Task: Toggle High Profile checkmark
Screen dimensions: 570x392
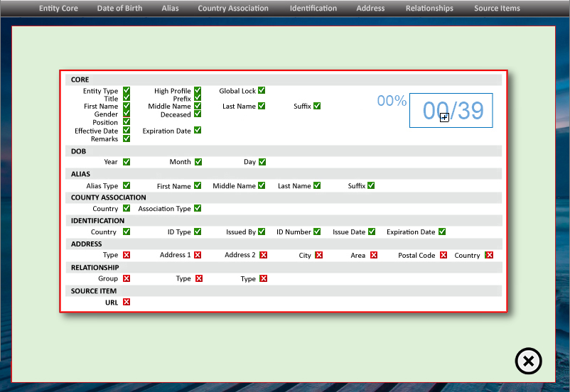Action: [x=198, y=90]
